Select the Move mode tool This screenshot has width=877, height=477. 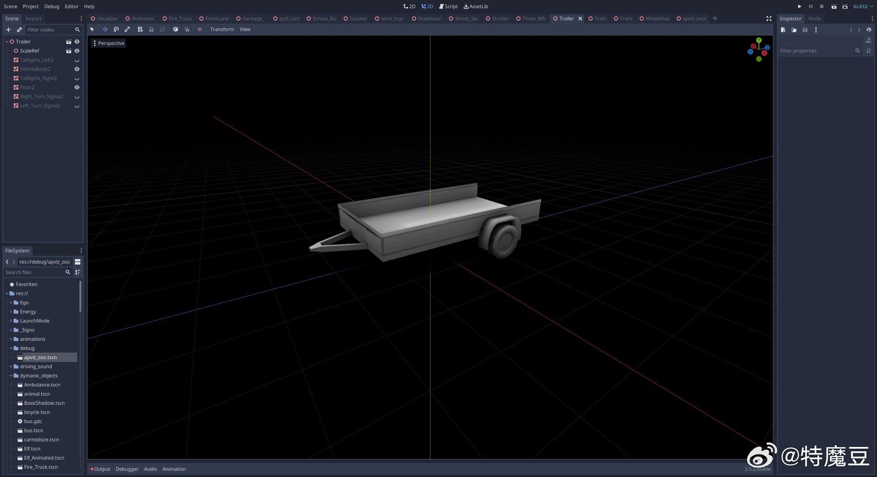[105, 29]
